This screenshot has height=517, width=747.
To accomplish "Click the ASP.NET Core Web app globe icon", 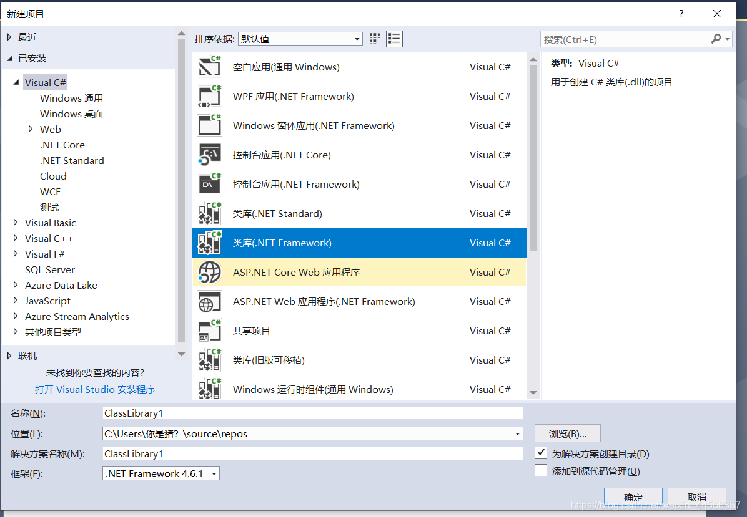I will pyautogui.click(x=210, y=272).
